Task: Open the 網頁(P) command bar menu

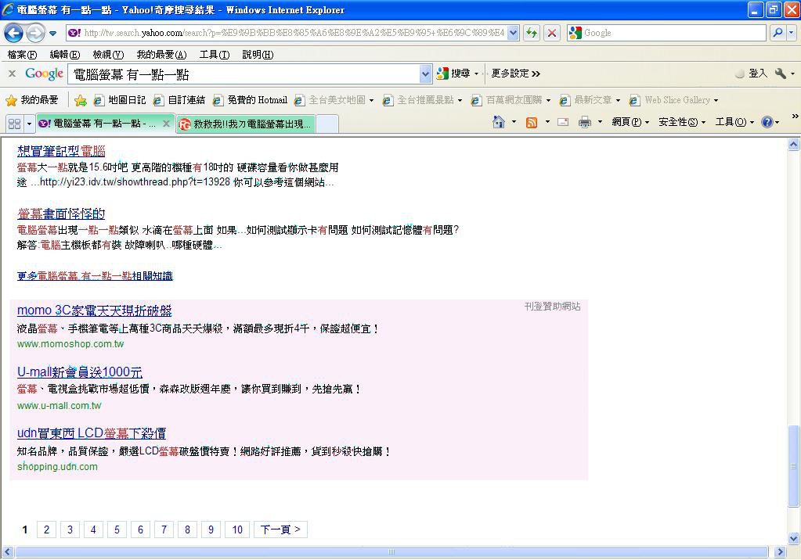Action: 630,122
